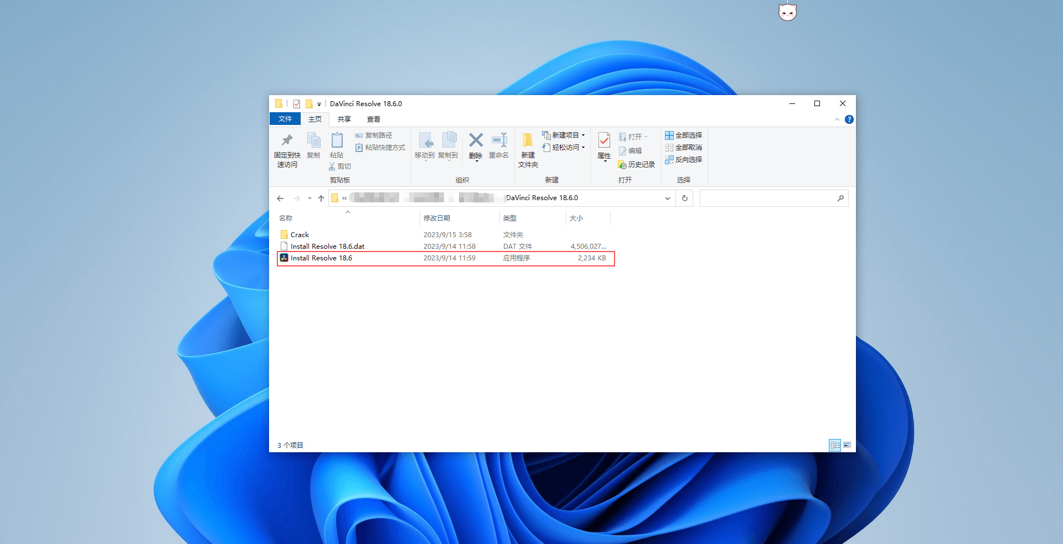
Task: Click the Rename (重命名) ribbon icon
Action: [499, 141]
